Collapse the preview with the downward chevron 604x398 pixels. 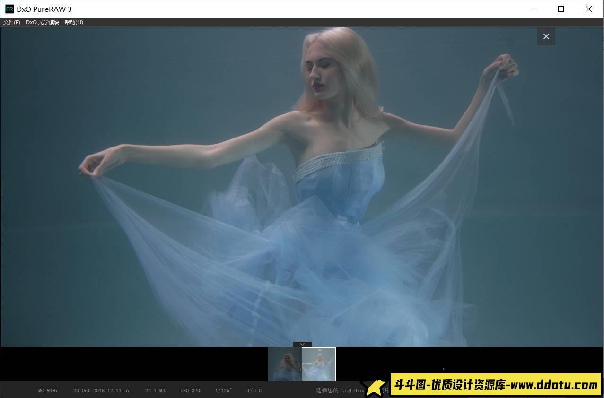click(x=301, y=344)
